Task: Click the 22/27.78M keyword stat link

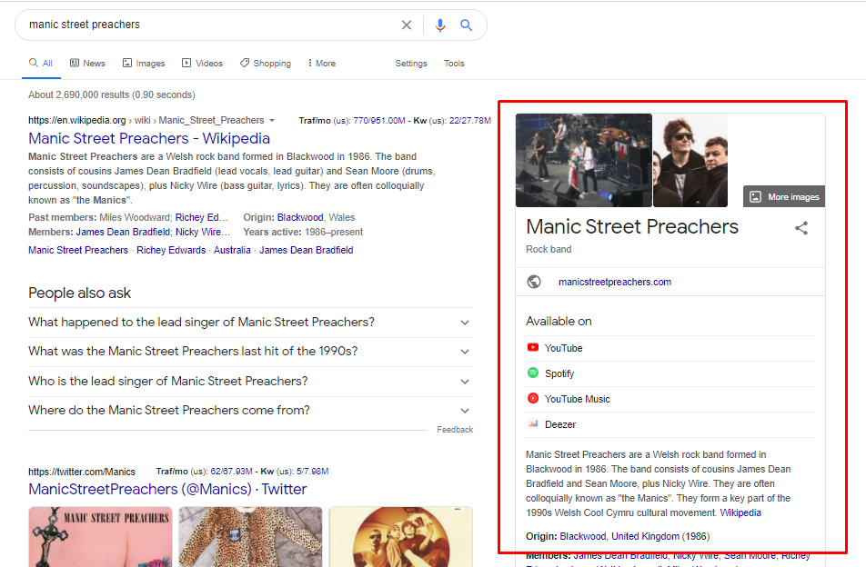Action: 470,120
